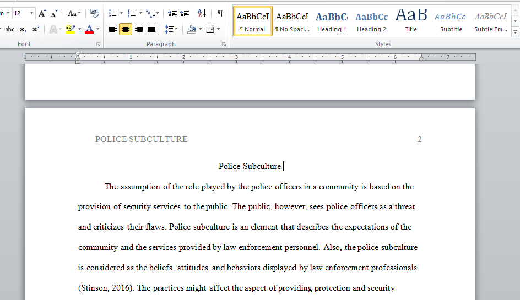The height and width of the screenshot is (300, 520).
Task: Click the POLICE SUBCULTURE page header
Action: pyautogui.click(x=141, y=139)
